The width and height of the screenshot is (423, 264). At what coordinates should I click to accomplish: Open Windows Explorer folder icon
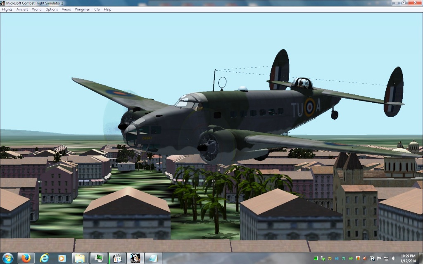coord(80,258)
